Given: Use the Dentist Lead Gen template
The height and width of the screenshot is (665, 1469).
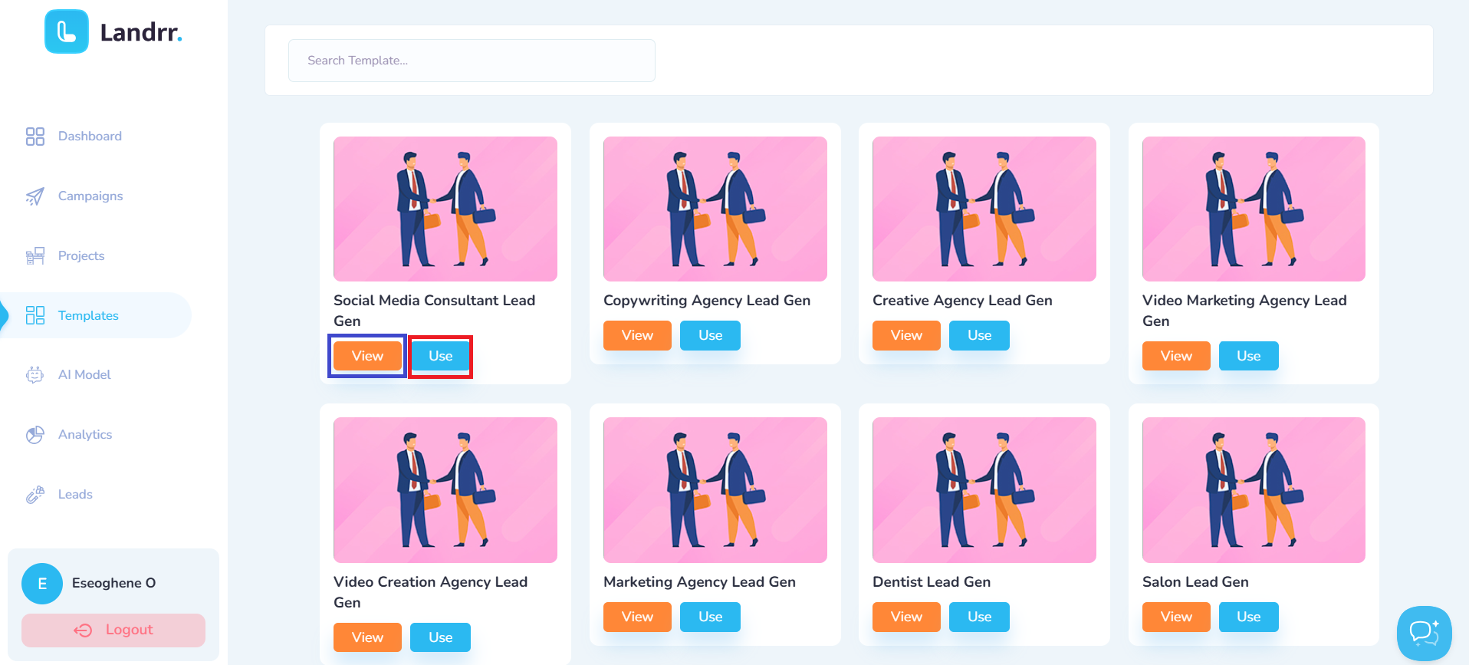Looking at the screenshot, I should coord(979,617).
